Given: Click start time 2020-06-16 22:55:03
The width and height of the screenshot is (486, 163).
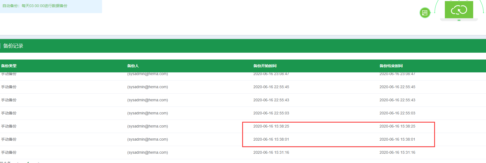Looking at the screenshot, I should [271, 113].
